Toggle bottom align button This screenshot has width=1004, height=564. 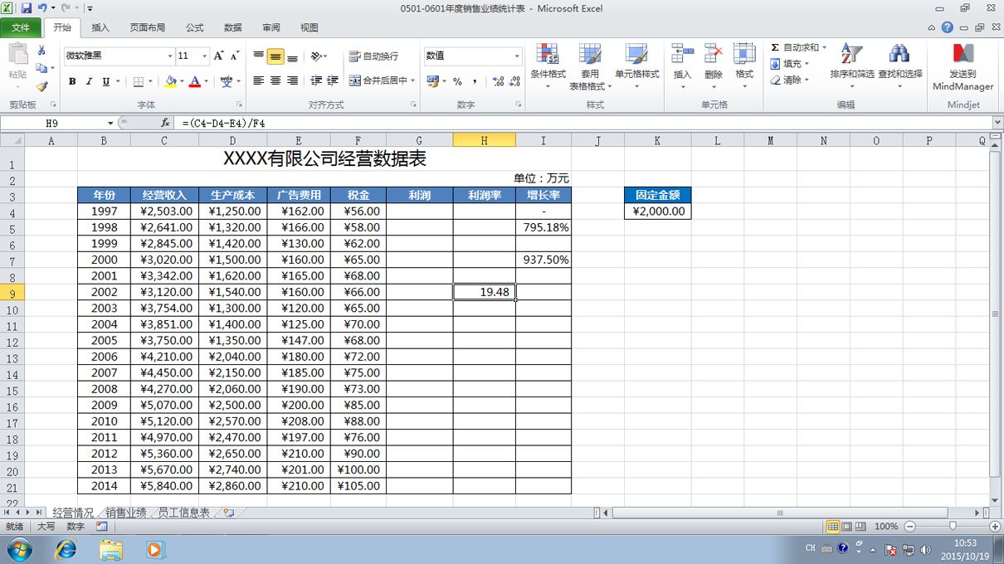tap(292, 56)
